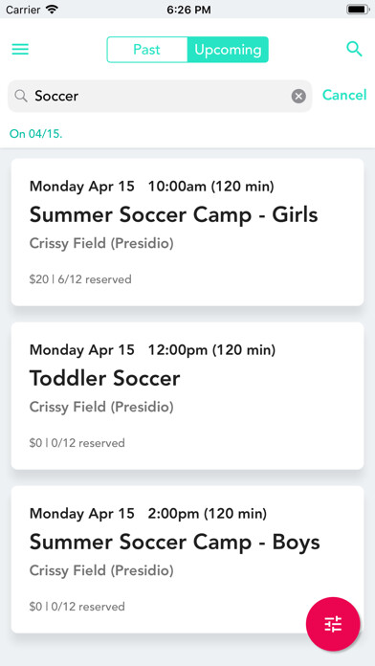This screenshot has width=375, height=666.
Task: Tap the magnifier inside search field
Action: tap(21, 97)
